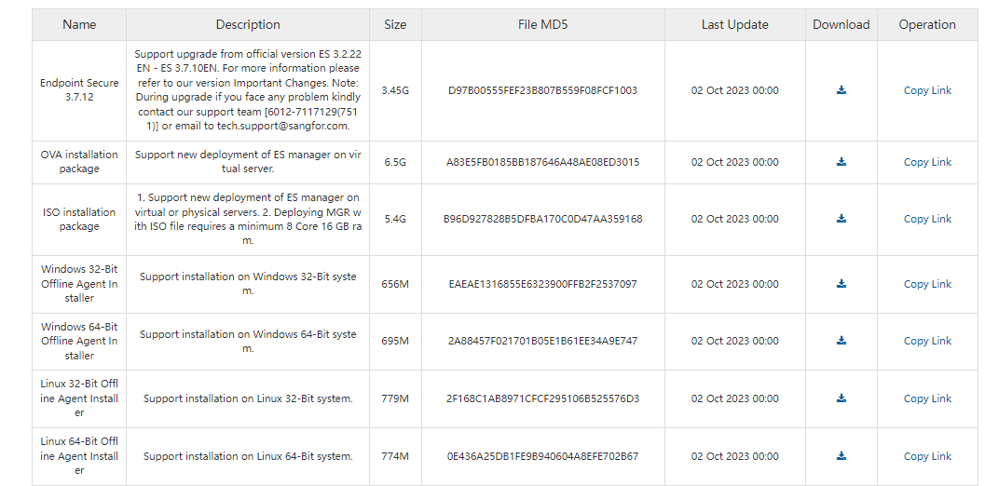The height and width of the screenshot is (486, 985).
Task: Copy link for Linux 32-Bit agent
Action: tap(927, 398)
